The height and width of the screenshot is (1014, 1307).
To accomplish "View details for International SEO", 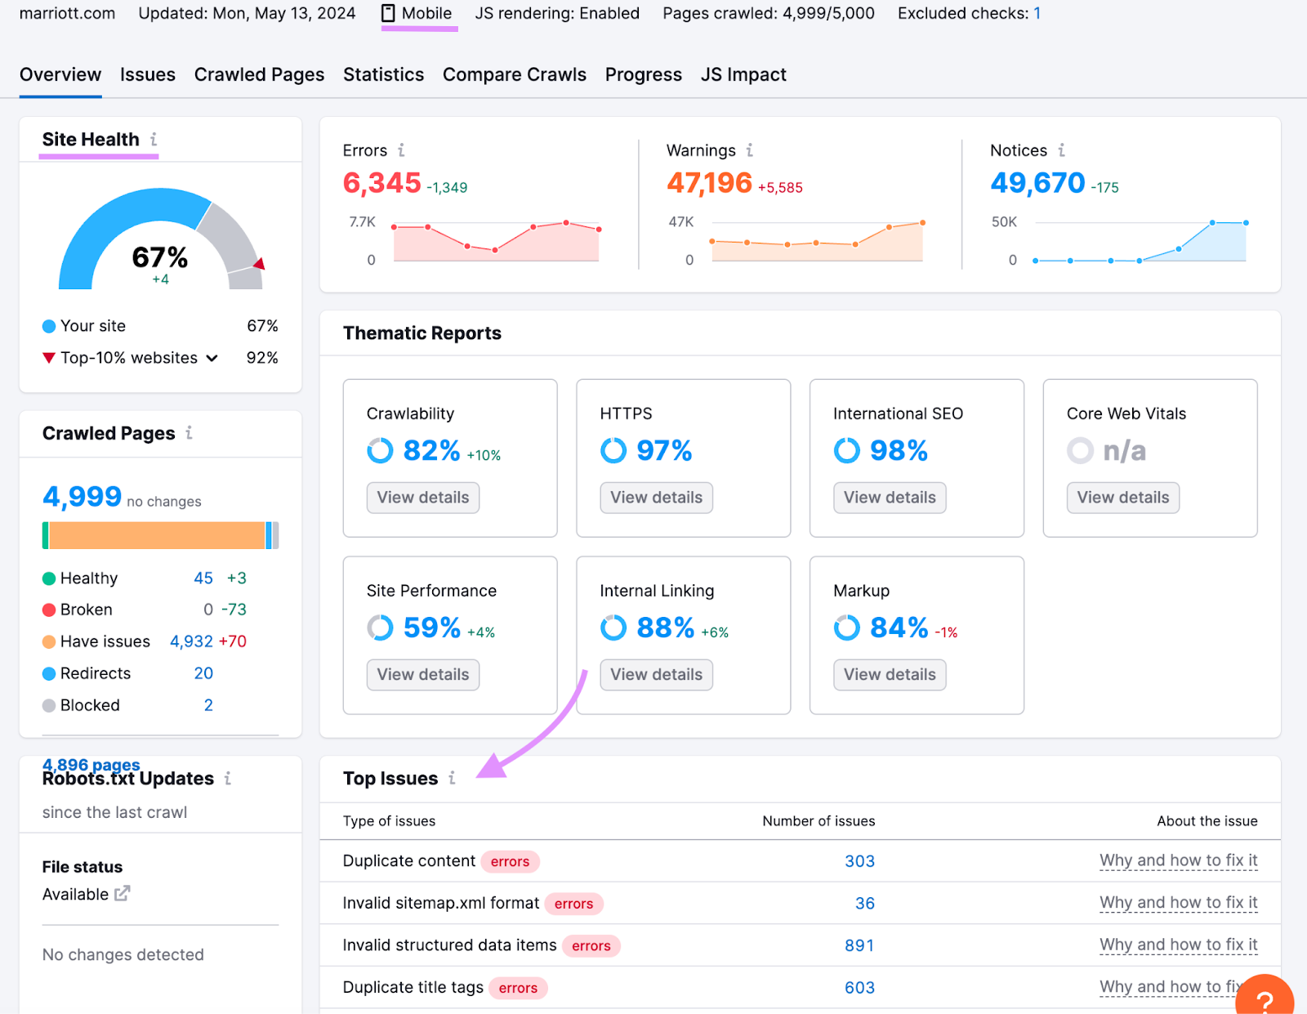I will pyautogui.click(x=890, y=498).
